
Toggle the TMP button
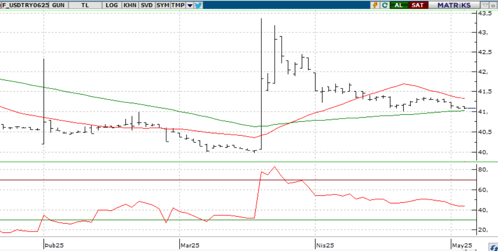pyautogui.click(x=178, y=5)
